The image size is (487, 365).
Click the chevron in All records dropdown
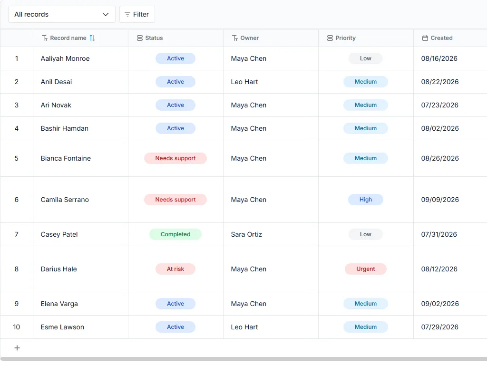click(x=106, y=14)
